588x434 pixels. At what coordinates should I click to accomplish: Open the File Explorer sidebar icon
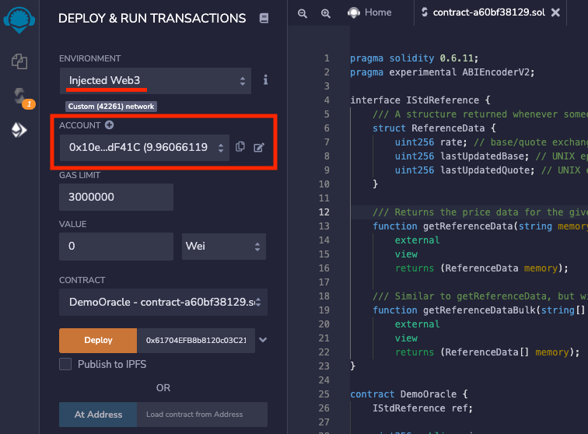coord(19,61)
